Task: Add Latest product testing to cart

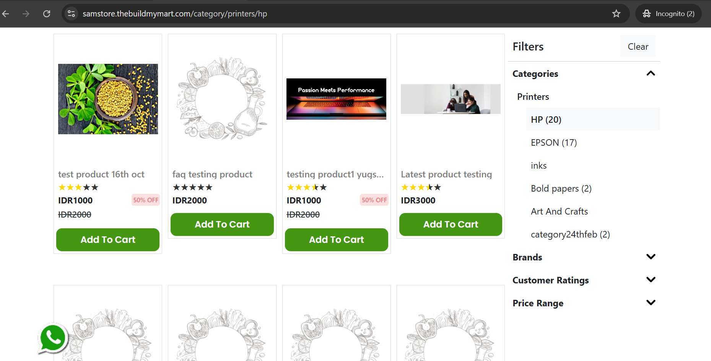Action: tap(451, 224)
